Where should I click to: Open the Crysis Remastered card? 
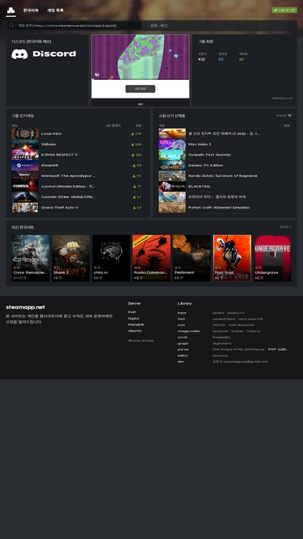pyautogui.click(x=31, y=258)
